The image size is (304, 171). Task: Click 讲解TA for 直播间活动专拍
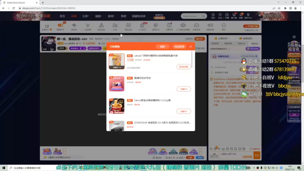point(184,89)
